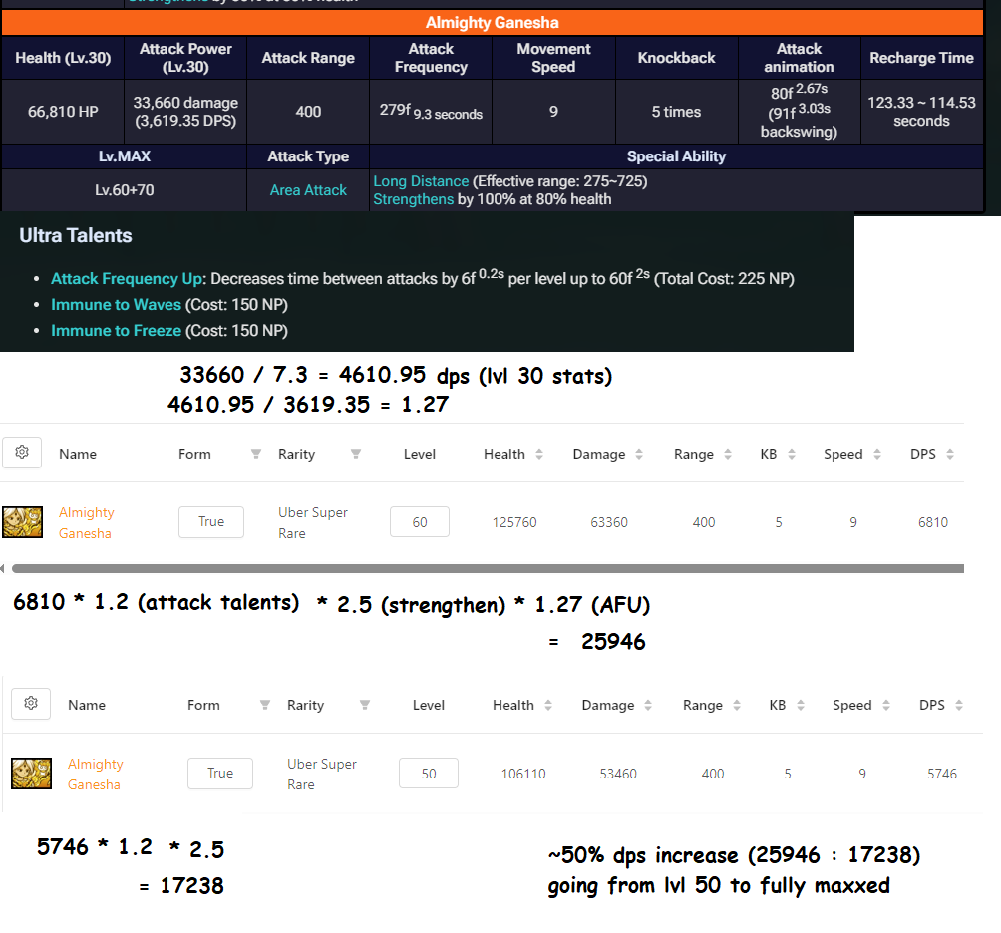Image resolution: width=1001 pixels, height=933 pixels.
Task: Open Attack Frequency Up talent link
Action: tap(128, 279)
